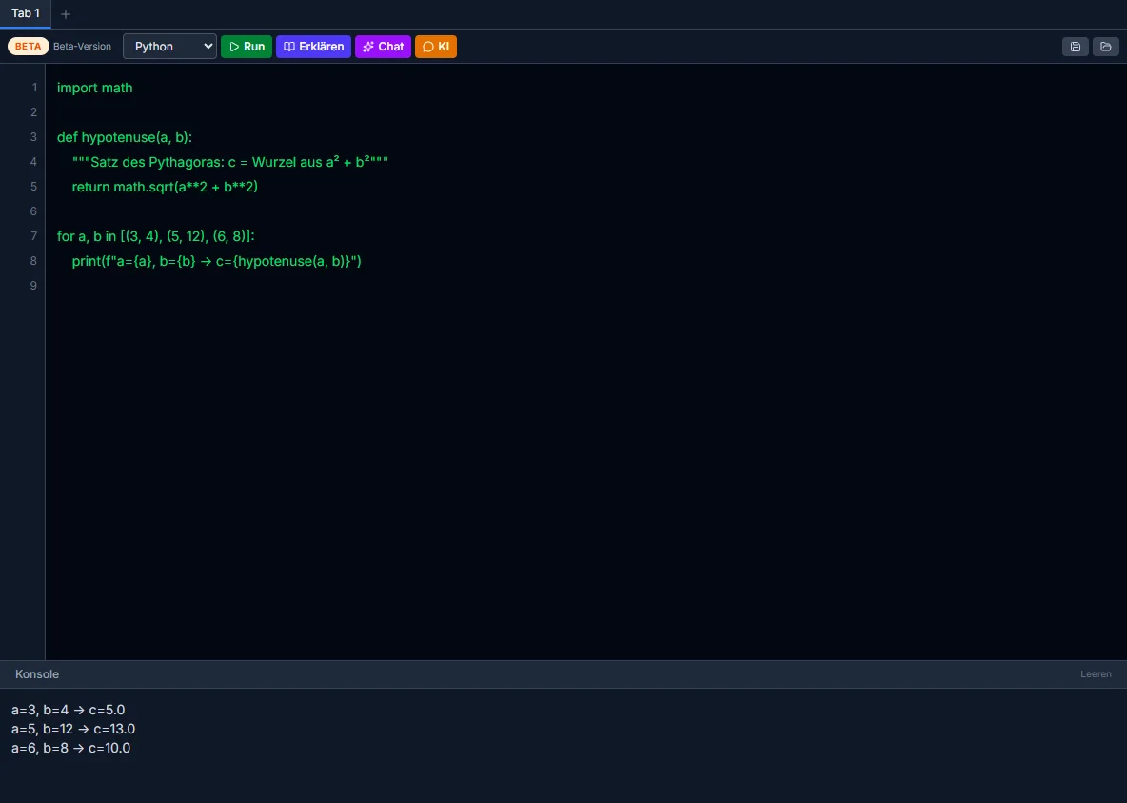Click line number 5 in gutter
Image resolution: width=1127 pixels, height=803 pixels.
pyautogui.click(x=33, y=187)
